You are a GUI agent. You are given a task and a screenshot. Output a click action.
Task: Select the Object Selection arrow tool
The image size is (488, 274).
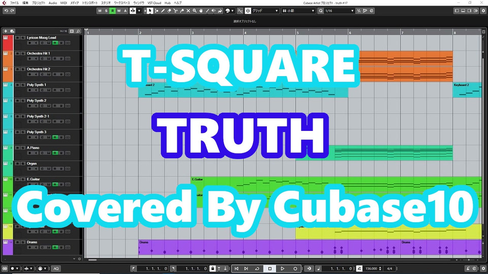pos(149,11)
